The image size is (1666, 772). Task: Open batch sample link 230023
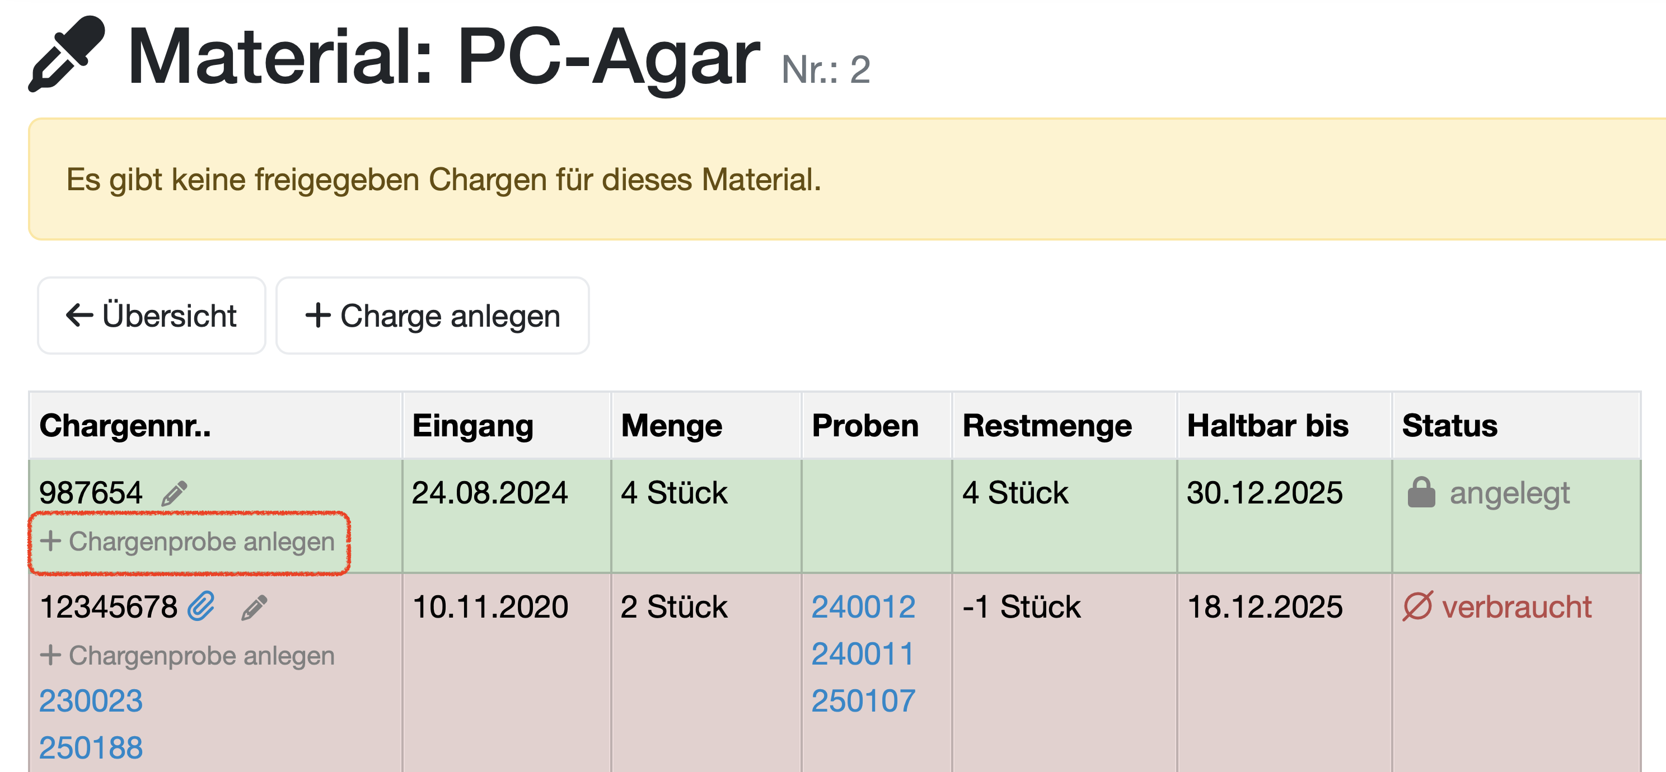tap(91, 701)
